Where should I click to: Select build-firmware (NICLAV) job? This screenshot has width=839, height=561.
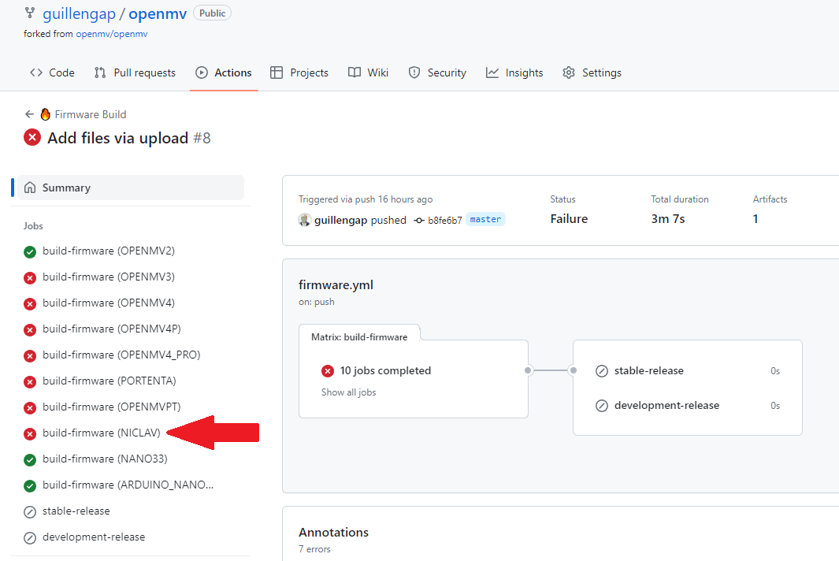pyautogui.click(x=101, y=433)
